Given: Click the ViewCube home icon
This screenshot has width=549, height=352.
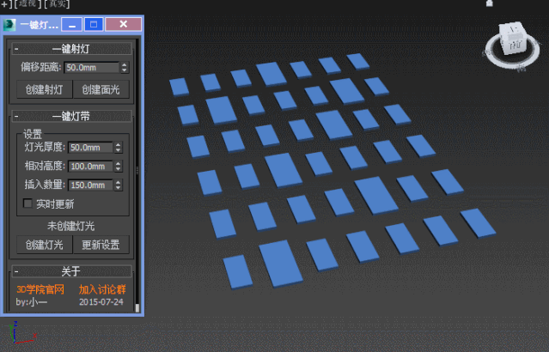Looking at the screenshot, I should coord(490,5).
